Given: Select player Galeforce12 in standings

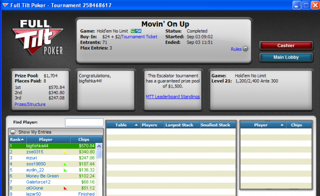Looking at the screenshot, I should pyautogui.click(x=52, y=182).
